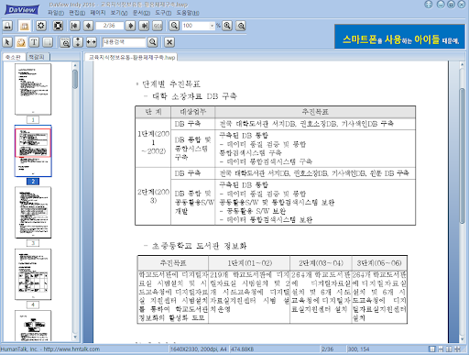Select the document tab ending in .hwp
The image size is (469, 355).
[131, 57]
